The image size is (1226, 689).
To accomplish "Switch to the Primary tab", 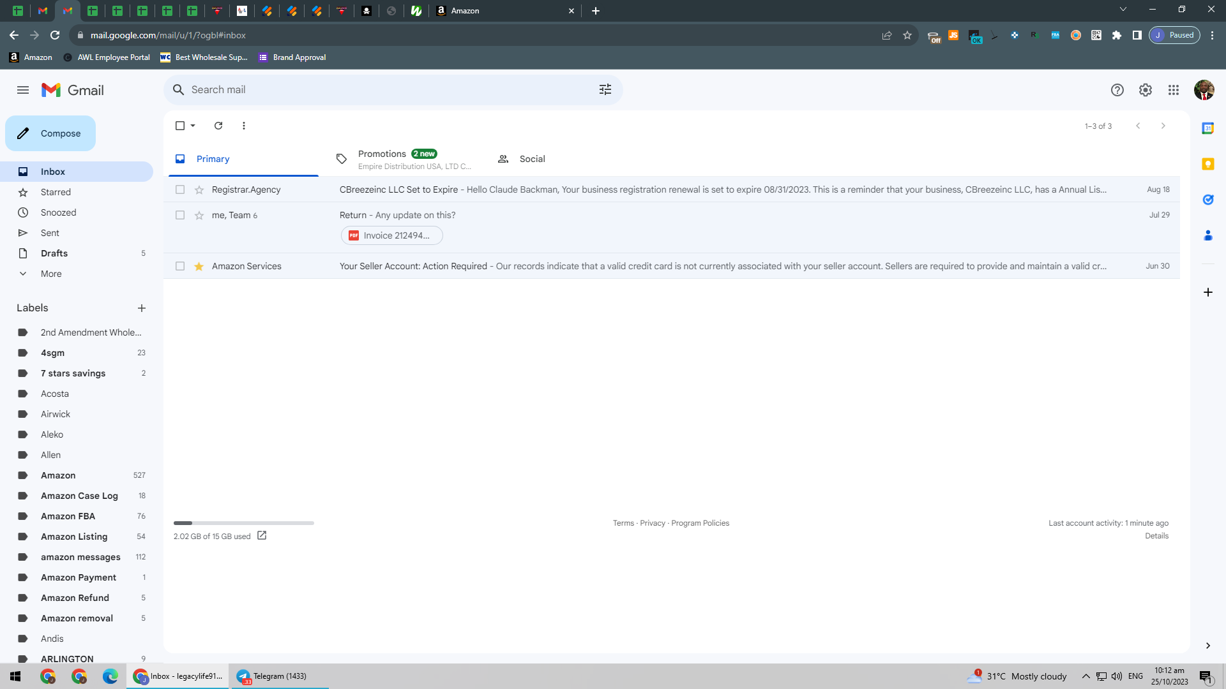I will click(243, 159).
